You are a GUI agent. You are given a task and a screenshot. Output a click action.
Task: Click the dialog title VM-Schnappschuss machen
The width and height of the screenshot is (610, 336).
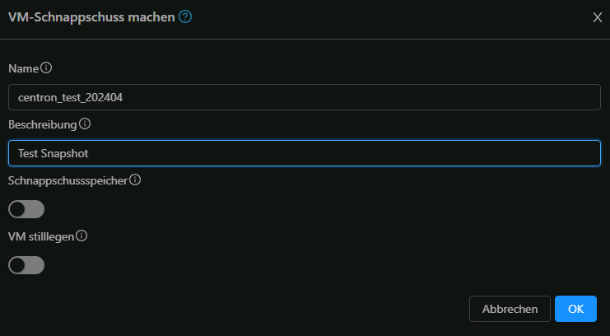[x=91, y=16]
